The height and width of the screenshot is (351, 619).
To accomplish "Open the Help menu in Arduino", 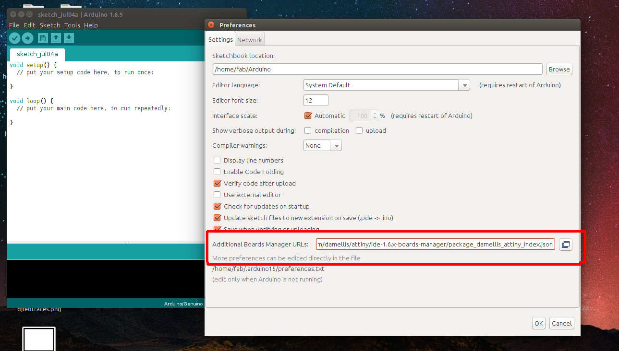I will 91,25.
